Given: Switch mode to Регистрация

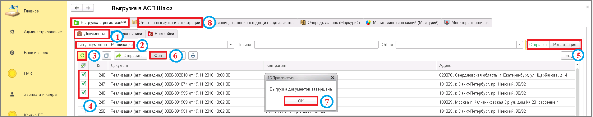Looking at the screenshot, I should (x=564, y=44).
